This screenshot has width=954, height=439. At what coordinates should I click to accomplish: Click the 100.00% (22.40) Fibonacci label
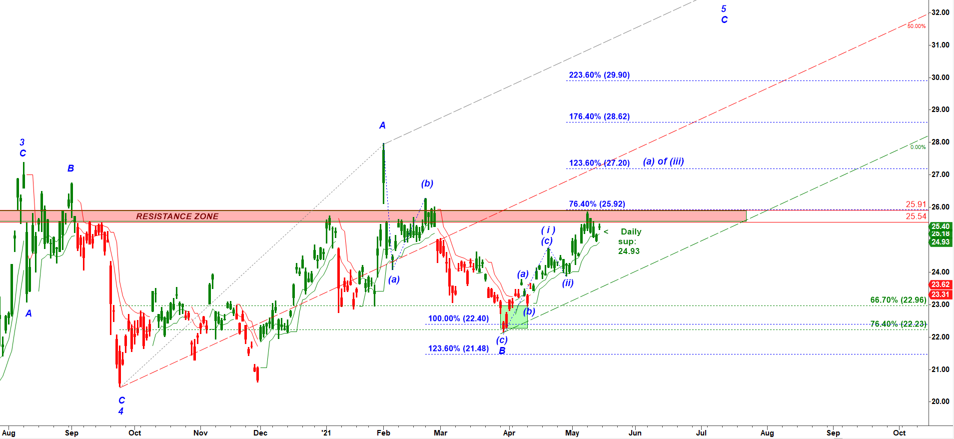[458, 318]
